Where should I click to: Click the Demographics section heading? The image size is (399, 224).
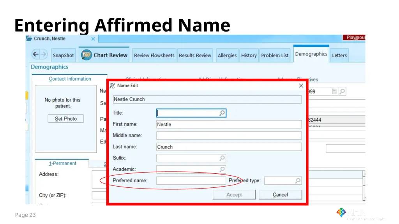(49, 67)
